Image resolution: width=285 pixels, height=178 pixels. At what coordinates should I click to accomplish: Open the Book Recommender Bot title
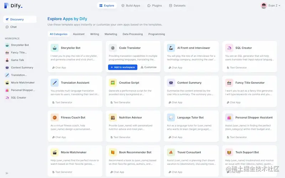click(135, 152)
